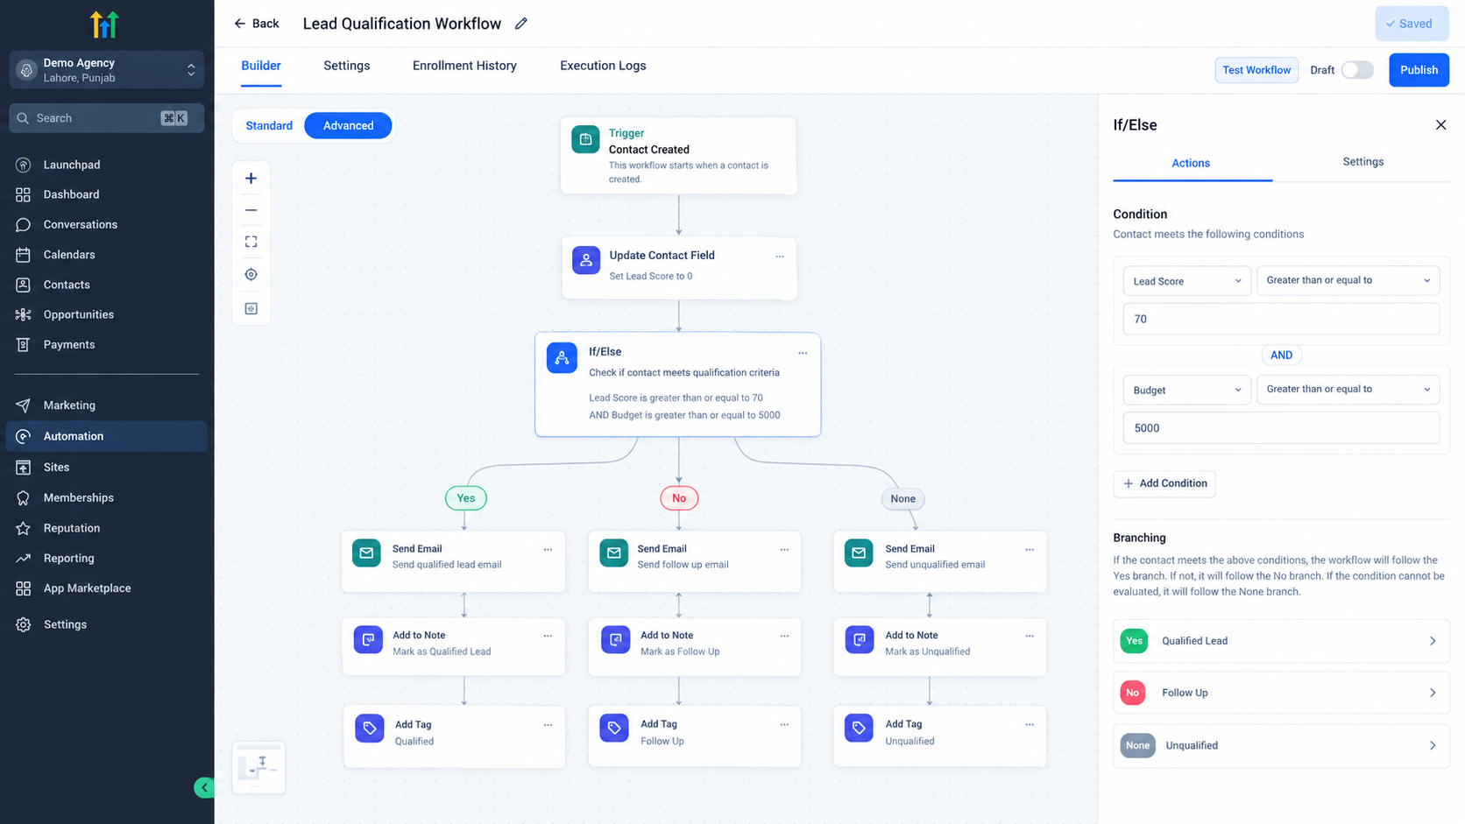The height and width of the screenshot is (824, 1465).
Task: Click the recenter target canvas icon
Action: (251, 275)
